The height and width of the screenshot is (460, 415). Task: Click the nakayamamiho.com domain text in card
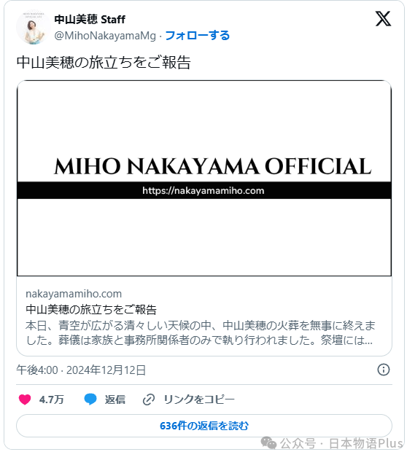coord(74,294)
